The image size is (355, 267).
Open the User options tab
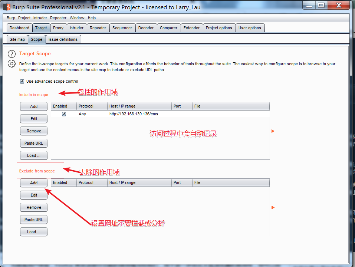pyautogui.click(x=250, y=28)
